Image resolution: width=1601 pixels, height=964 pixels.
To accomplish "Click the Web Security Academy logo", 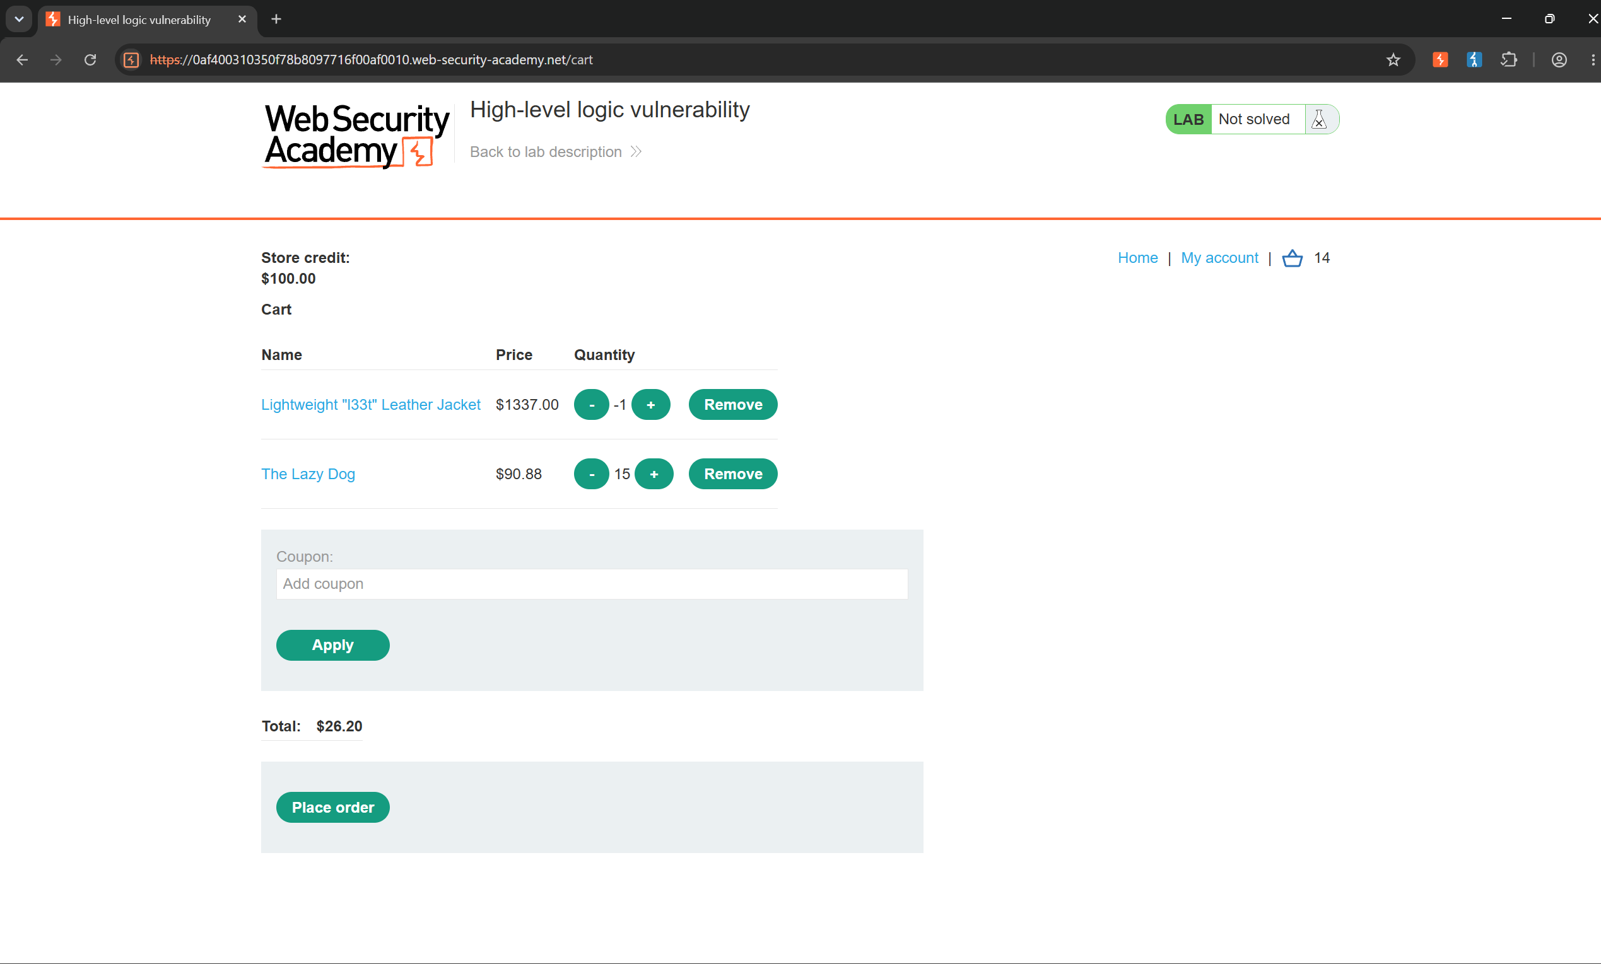I will tap(356, 136).
